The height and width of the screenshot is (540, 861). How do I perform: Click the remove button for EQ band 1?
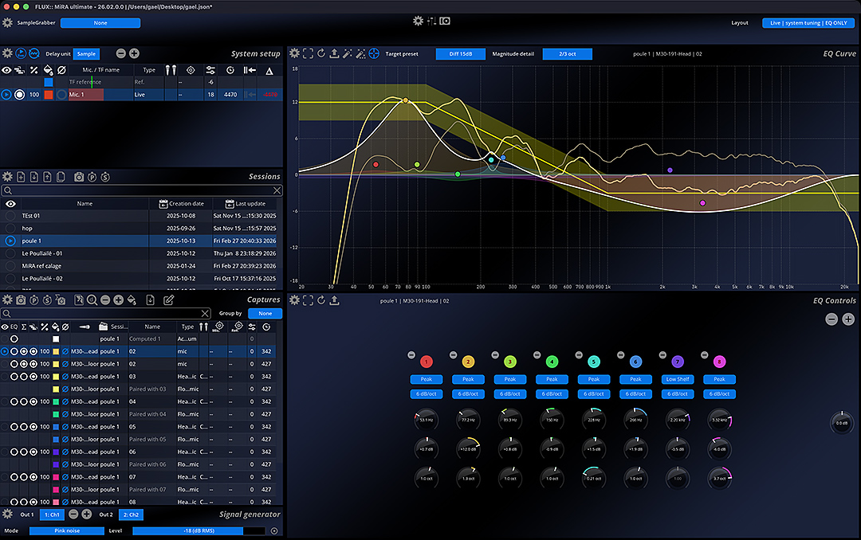pos(411,355)
